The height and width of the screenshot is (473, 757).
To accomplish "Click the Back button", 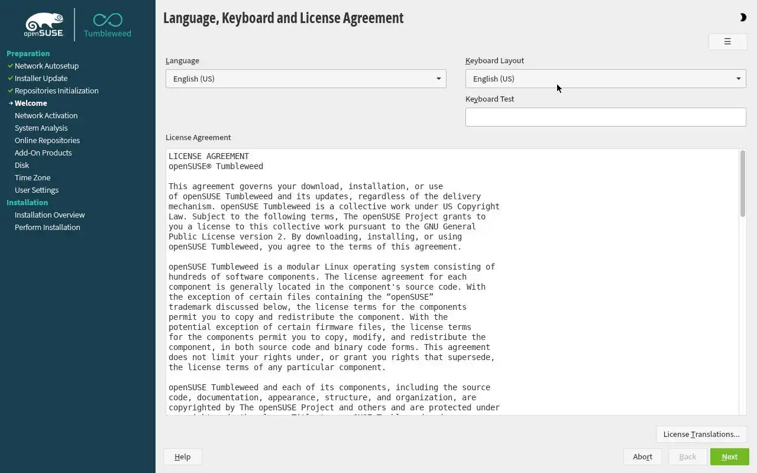I will coord(687,456).
